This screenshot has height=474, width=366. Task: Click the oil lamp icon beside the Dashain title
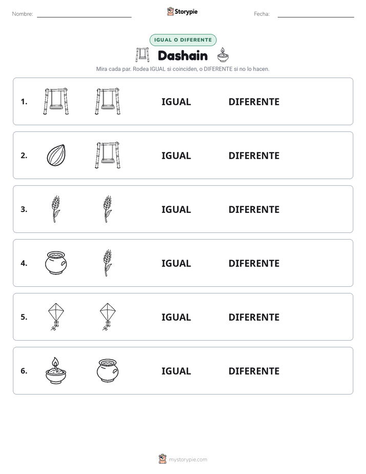[x=223, y=55]
